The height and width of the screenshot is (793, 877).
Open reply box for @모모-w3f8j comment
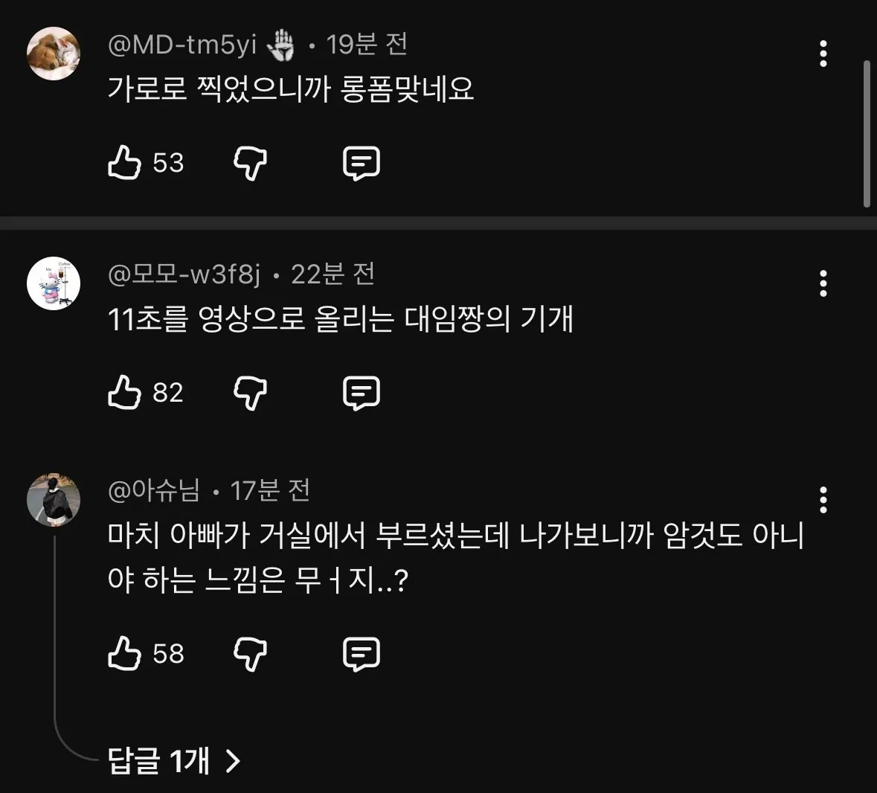pos(362,393)
